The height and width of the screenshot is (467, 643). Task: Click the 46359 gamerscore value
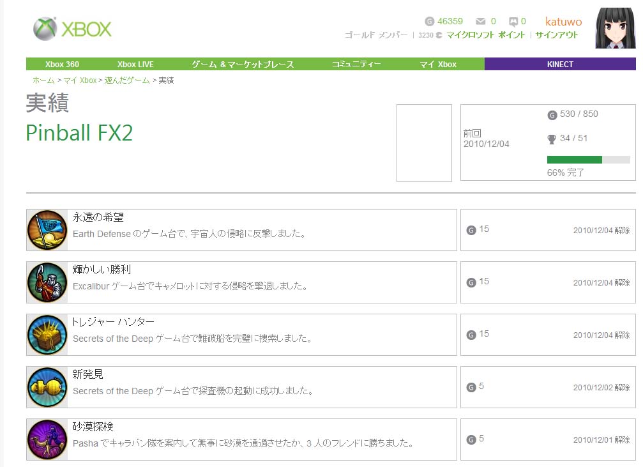[450, 21]
